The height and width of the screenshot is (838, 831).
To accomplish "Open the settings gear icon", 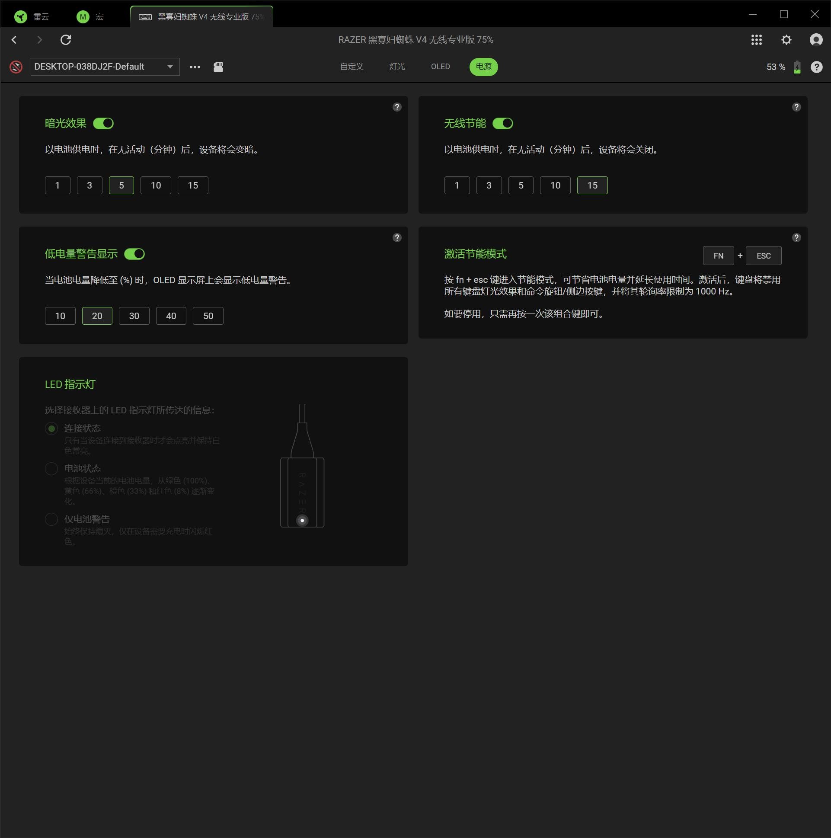I will (786, 40).
